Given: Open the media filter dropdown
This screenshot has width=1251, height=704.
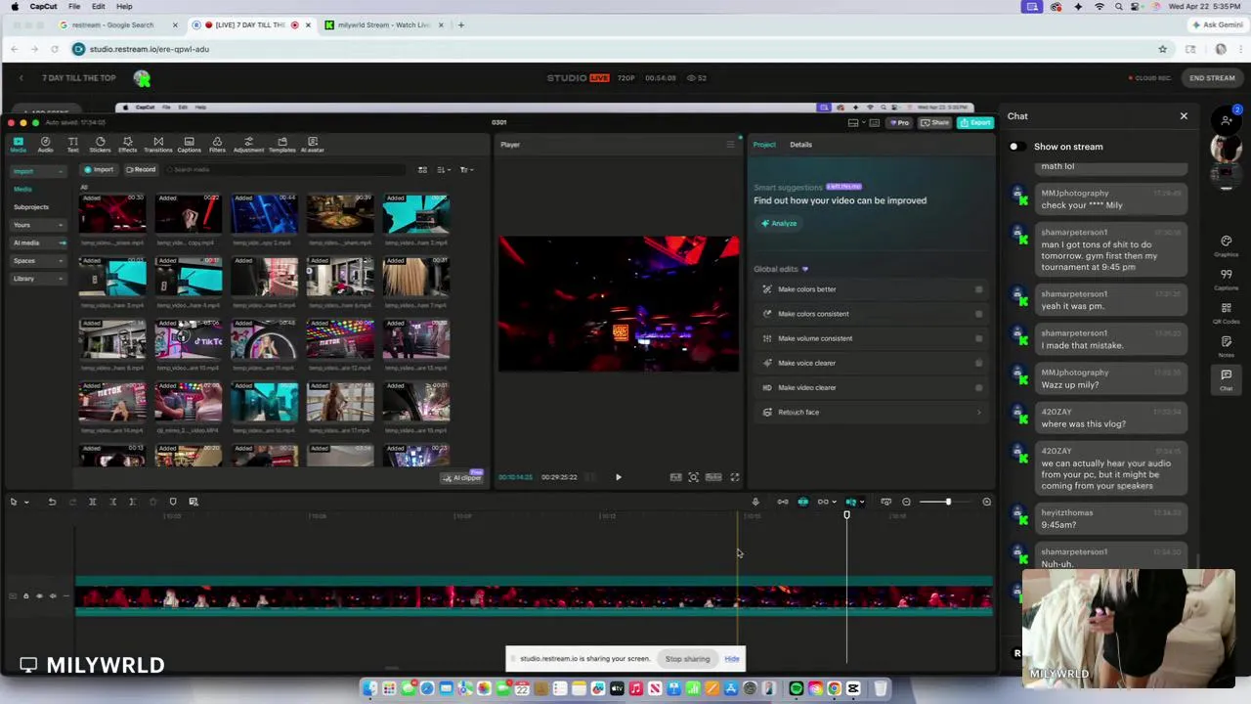Looking at the screenshot, I should [x=466, y=170].
